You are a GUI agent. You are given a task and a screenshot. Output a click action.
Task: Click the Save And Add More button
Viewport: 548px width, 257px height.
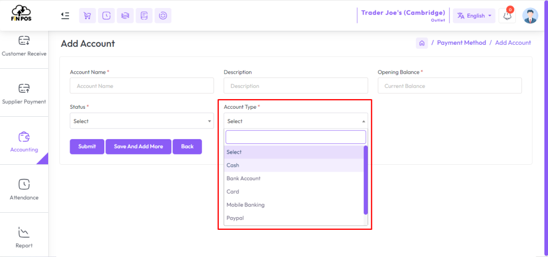[139, 147]
